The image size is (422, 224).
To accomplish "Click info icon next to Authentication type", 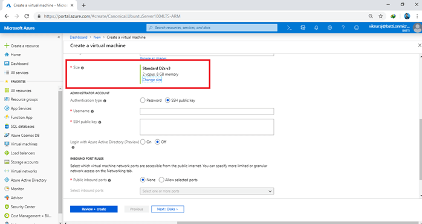I will 105,100.
